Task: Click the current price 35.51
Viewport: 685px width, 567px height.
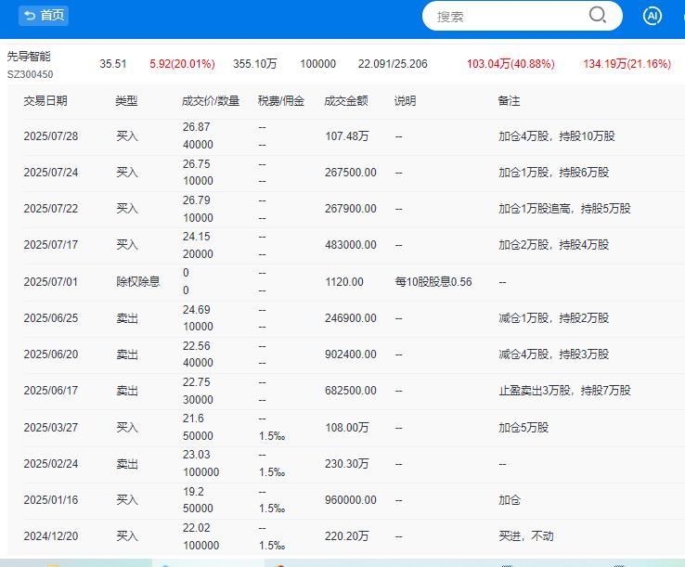Action: pyautogui.click(x=113, y=64)
